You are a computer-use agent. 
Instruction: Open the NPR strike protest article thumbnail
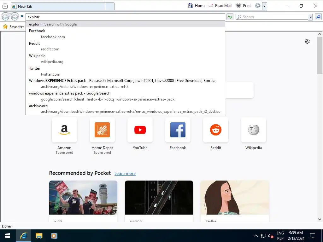[83, 198]
